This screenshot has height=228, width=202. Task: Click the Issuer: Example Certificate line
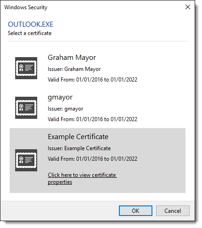(x=79, y=148)
